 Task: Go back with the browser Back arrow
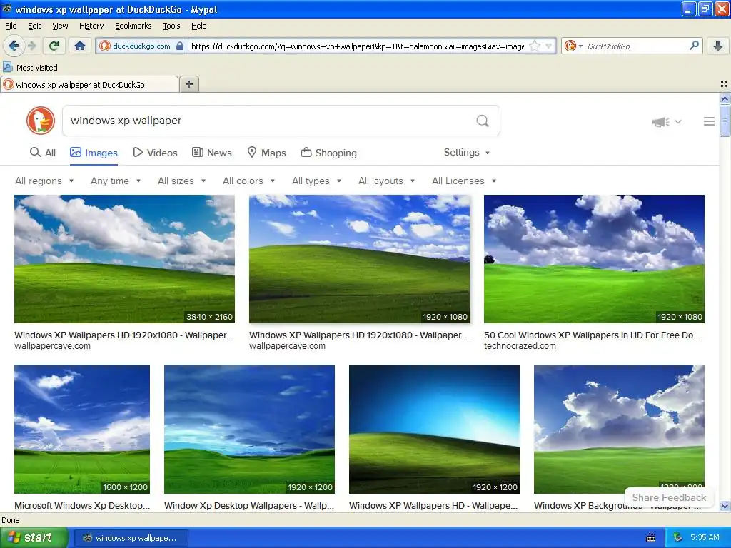pos(14,46)
